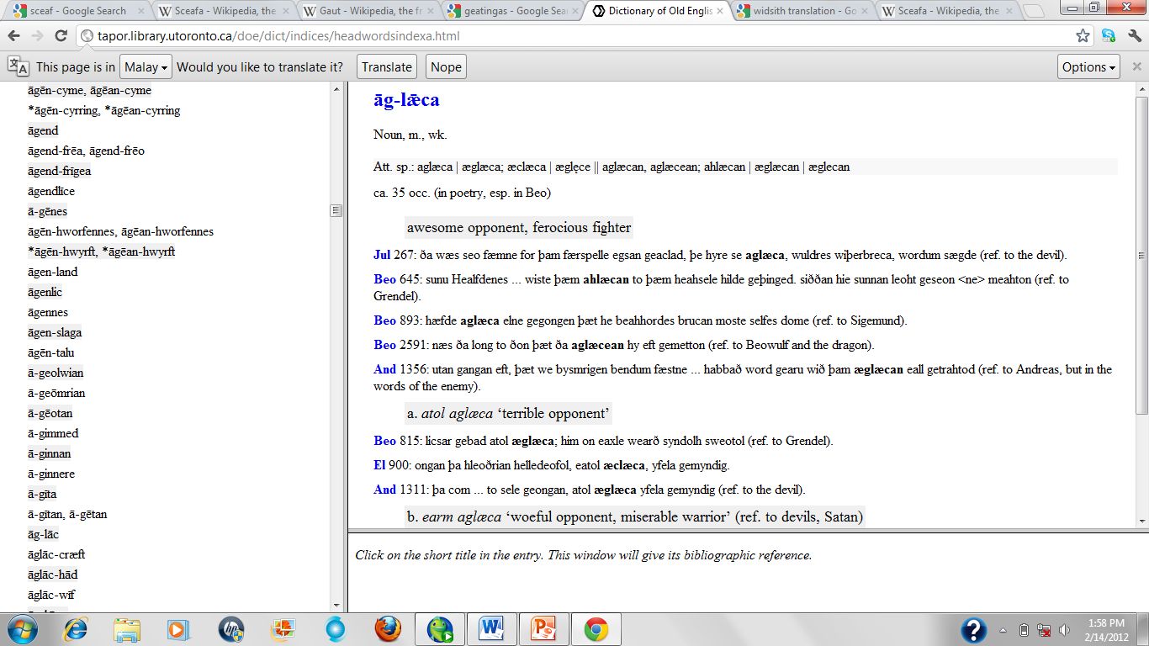The width and height of the screenshot is (1149, 646).
Task: Click the Nope button
Action: [x=446, y=67]
